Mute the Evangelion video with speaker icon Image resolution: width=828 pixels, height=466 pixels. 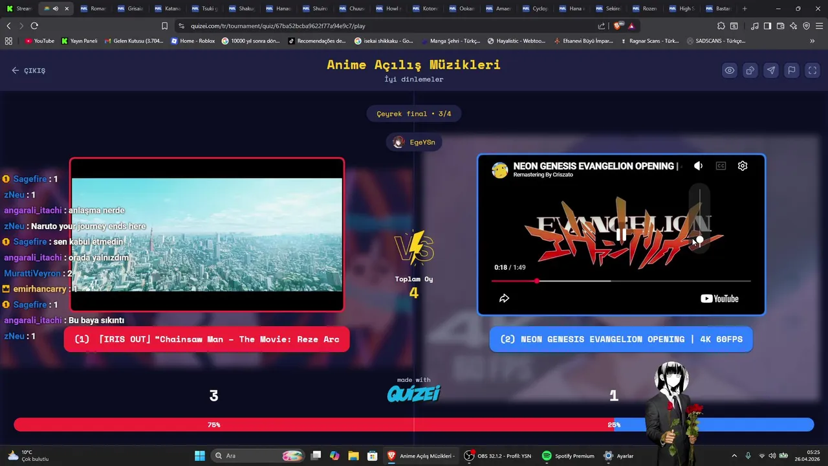699,166
